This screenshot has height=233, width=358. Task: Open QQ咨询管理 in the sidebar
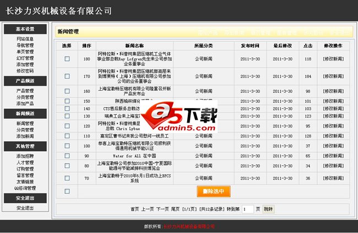click(25, 188)
